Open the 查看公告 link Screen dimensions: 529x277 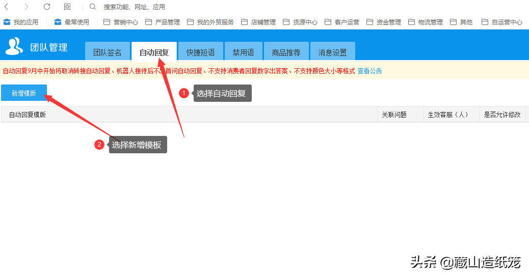[369, 71]
